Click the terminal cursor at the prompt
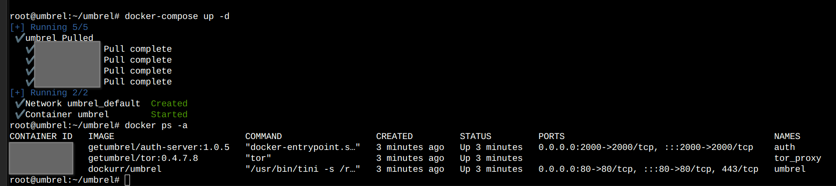 point(127,180)
